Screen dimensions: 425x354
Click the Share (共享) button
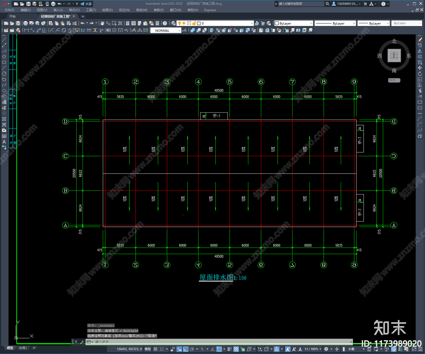(x=86, y=4)
